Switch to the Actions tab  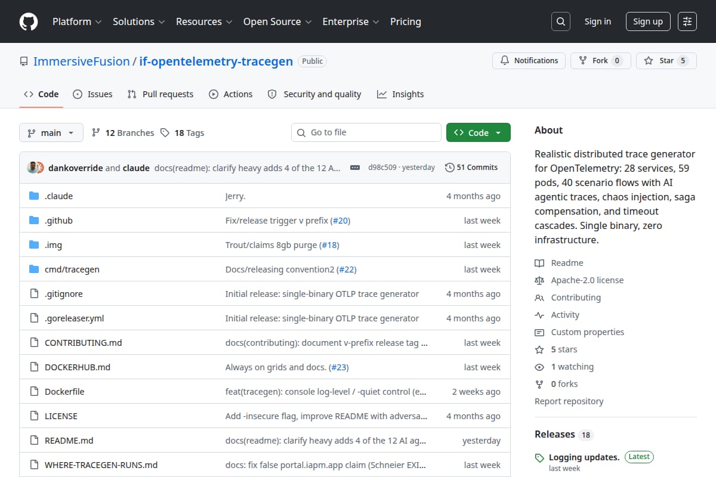pos(231,94)
